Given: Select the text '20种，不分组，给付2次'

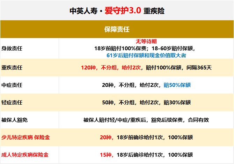Looking at the screenshot, I should click(130, 85).
